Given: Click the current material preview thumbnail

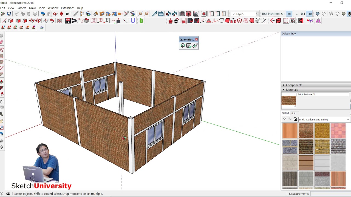Looking at the screenshot, I should [x=289, y=101].
